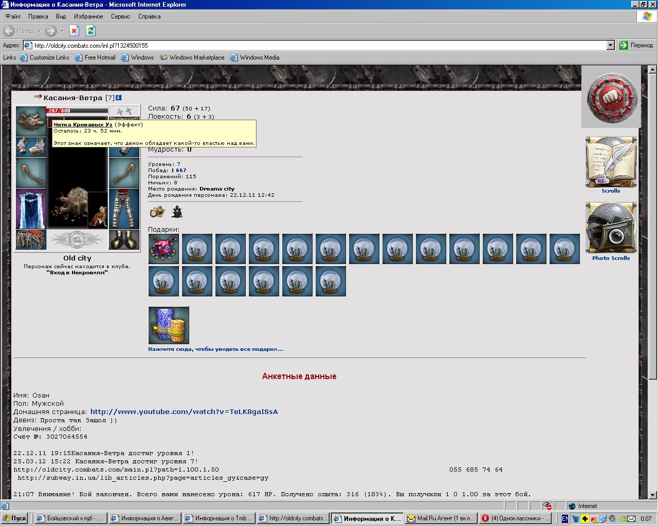The image size is (658, 526).
Task: Click the blue info icon beside Касания-Ветра
Action: tap(119, 98)
